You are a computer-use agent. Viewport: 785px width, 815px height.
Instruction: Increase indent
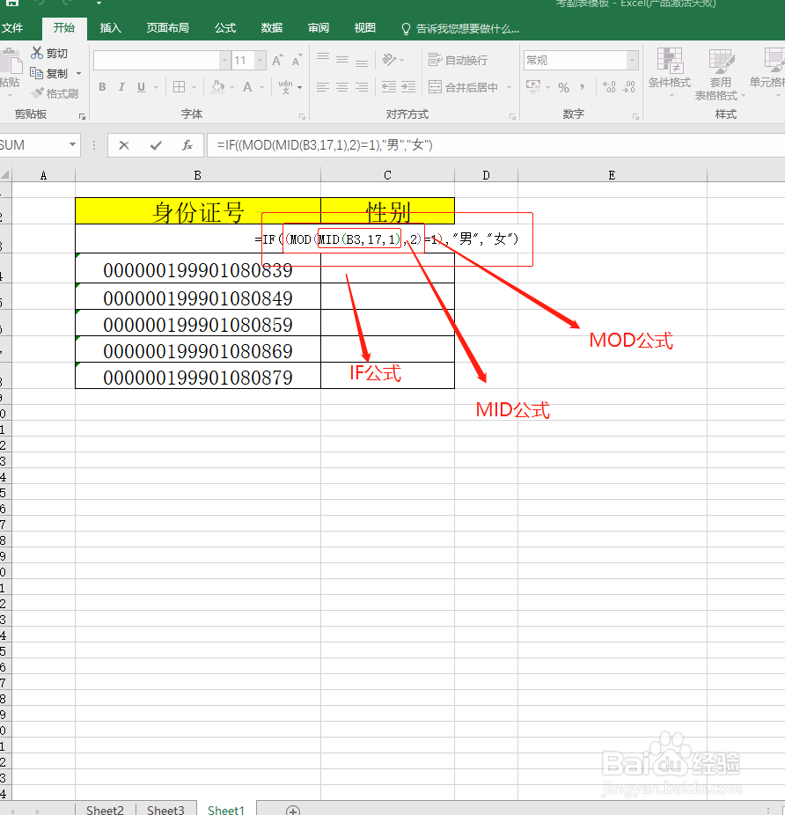(x=408, y=87)
